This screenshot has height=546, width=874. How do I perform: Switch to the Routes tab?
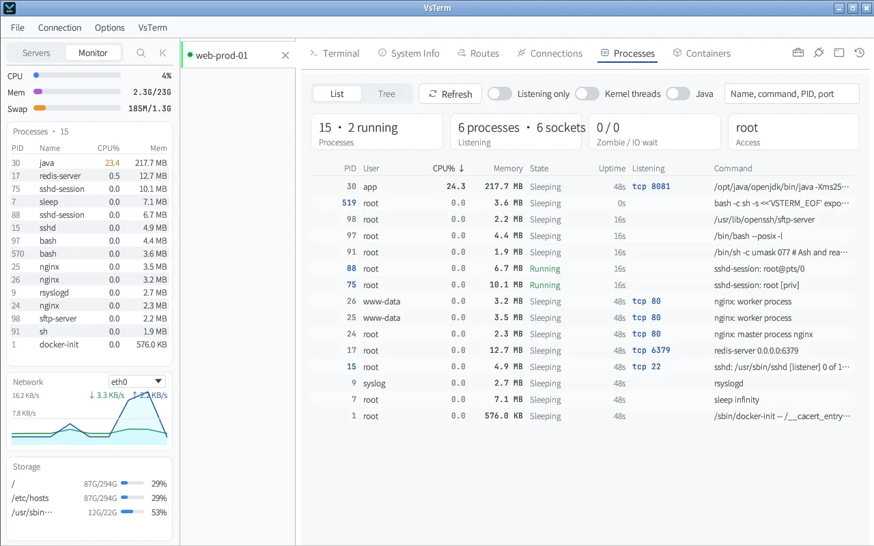click(478, 53)
